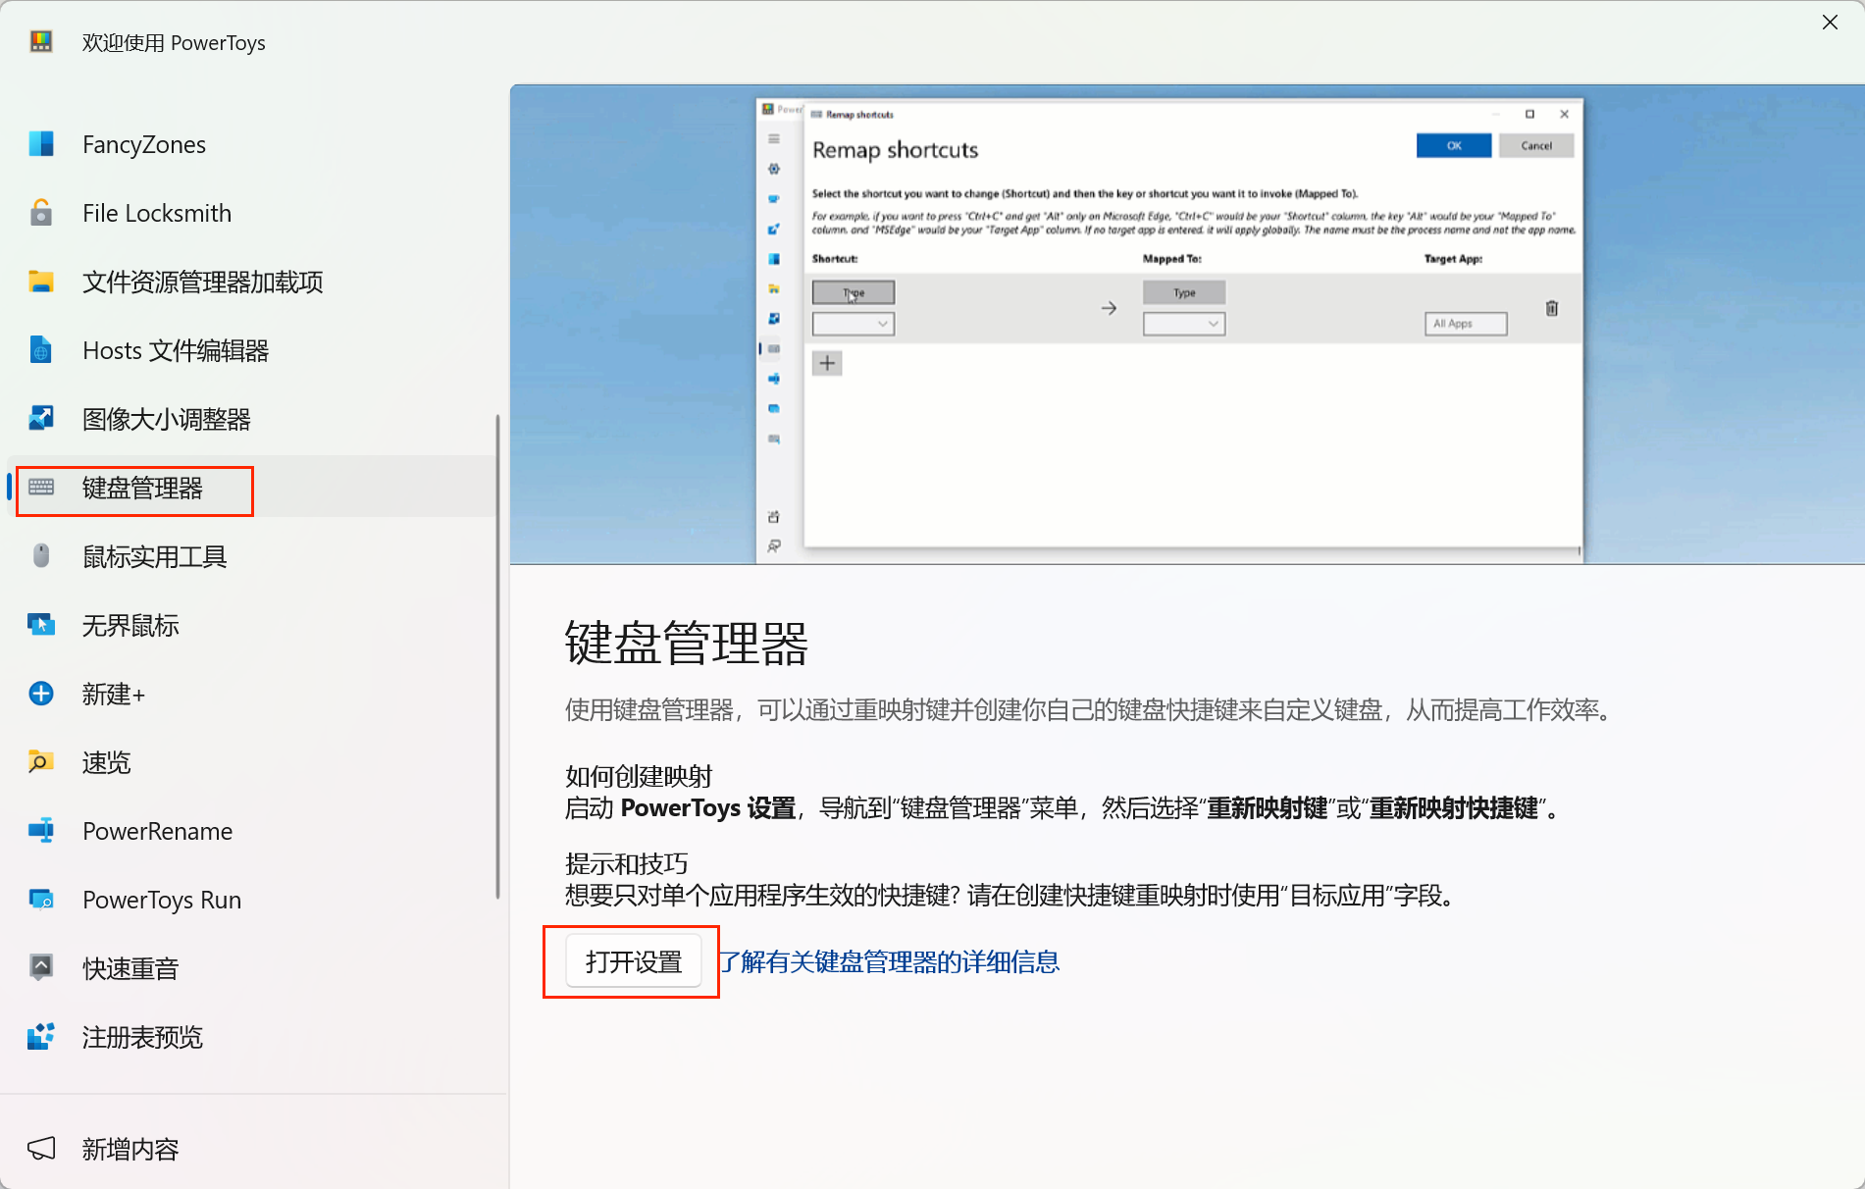Open PowerToys Run page
Viewport: 1865px width, 1189px height.
[253, 900]
